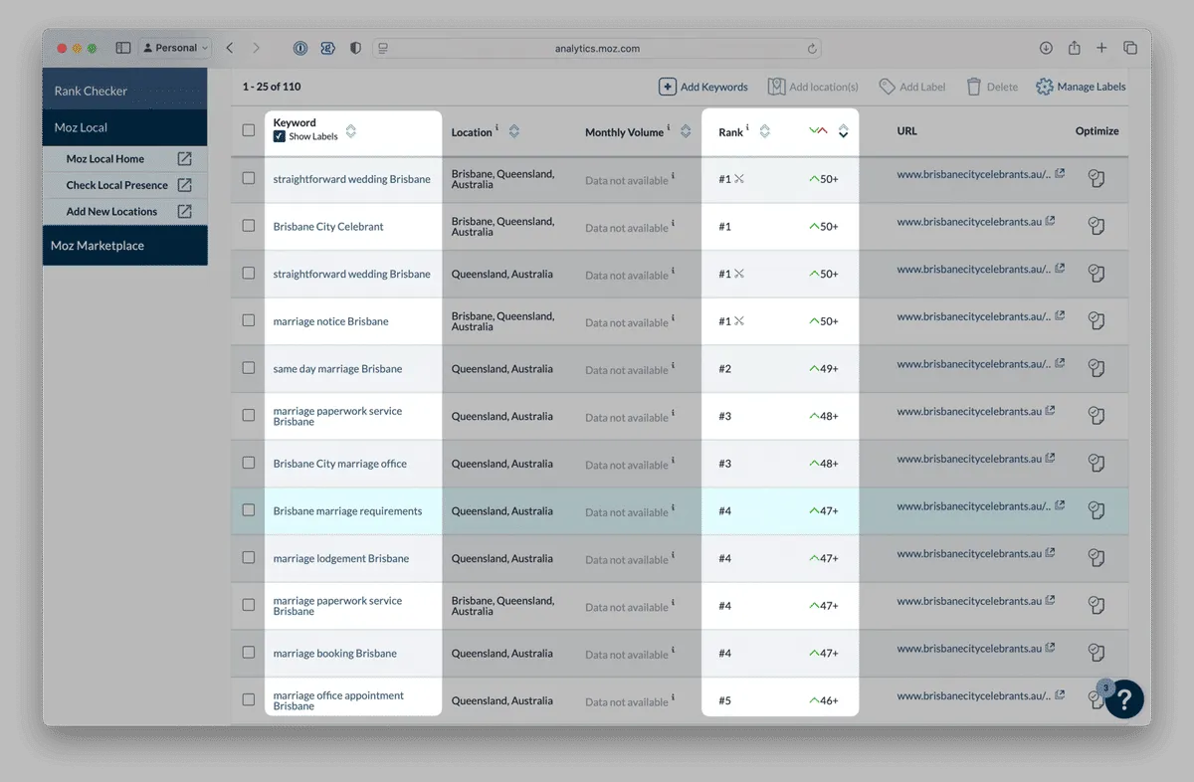Open Moz Local Home external link icon
This screenshot has width=1194, height=782.
(185, 158)
